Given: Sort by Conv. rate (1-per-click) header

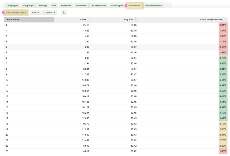Looking at the screenshot, I should tap(211, 19).
